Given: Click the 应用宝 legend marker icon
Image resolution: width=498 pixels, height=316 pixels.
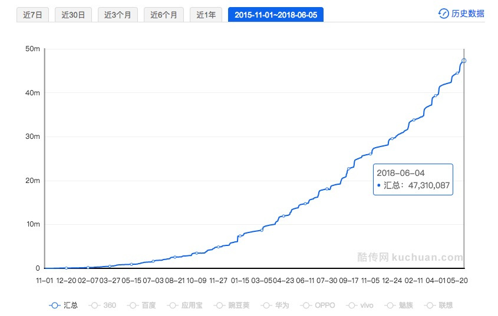Looking at the screenshot, I should coord(174,305).
